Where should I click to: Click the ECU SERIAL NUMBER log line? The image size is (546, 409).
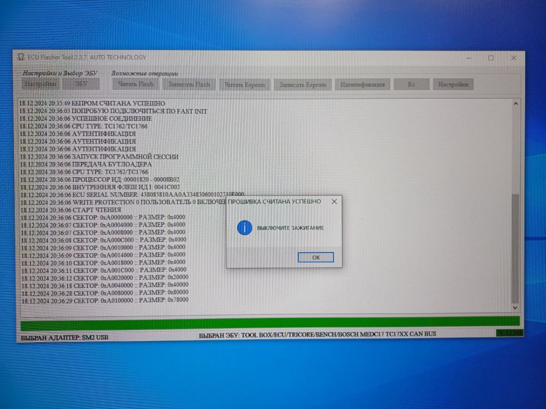(132, 195)
